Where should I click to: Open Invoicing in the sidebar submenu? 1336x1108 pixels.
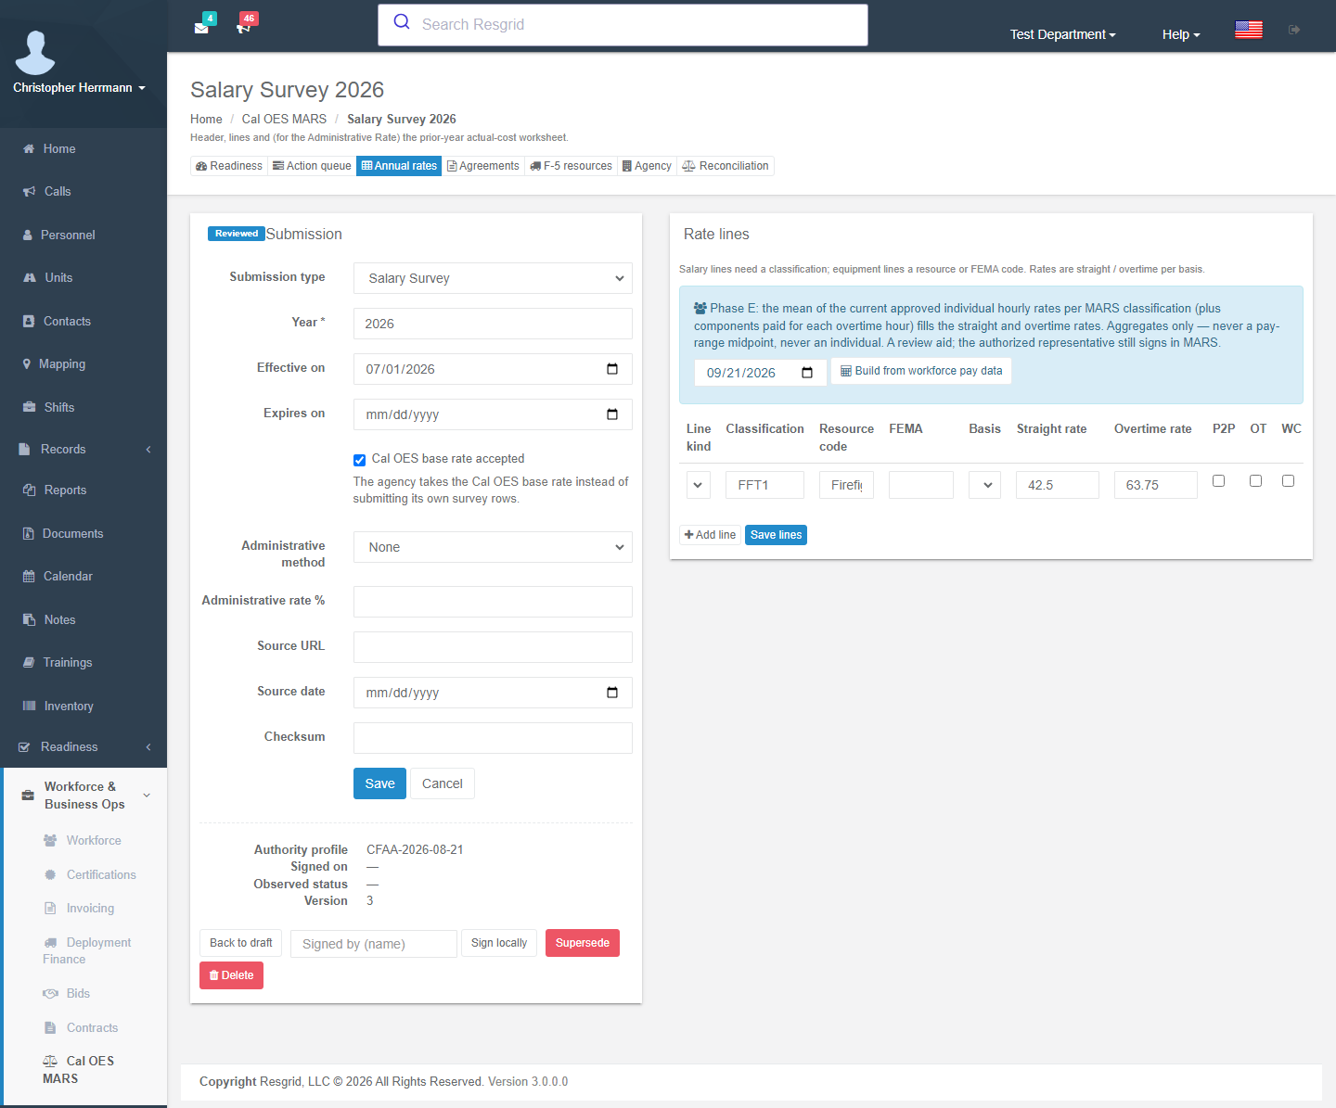tap(90, 909)
